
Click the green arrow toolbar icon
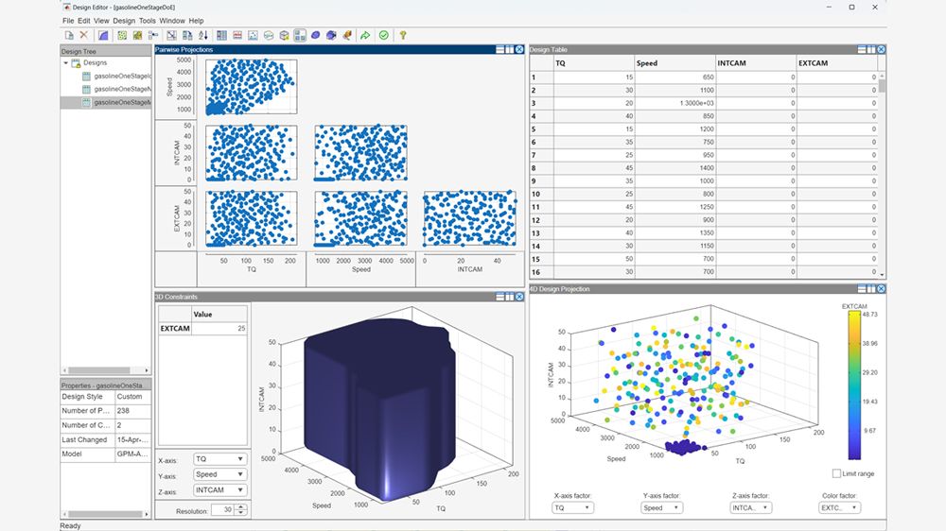click(364, 35)
